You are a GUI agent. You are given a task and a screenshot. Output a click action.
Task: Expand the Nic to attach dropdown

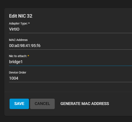pos(70,62)
